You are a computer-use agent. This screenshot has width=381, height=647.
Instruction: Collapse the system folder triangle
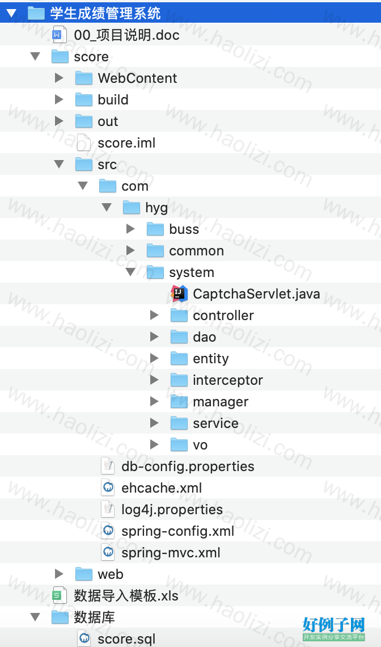[131, 272]
